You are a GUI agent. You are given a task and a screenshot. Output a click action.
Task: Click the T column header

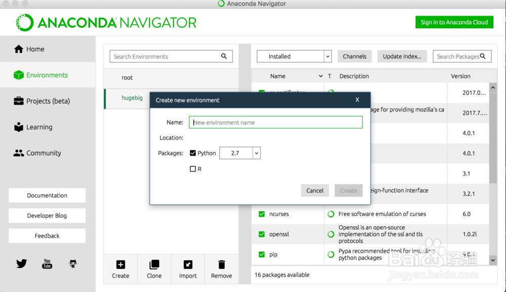point(329,76)
